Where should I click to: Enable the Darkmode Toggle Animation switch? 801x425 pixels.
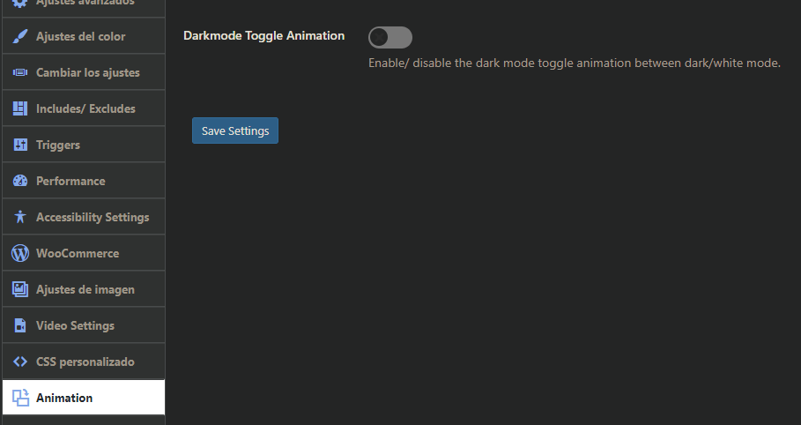(390, 37)
